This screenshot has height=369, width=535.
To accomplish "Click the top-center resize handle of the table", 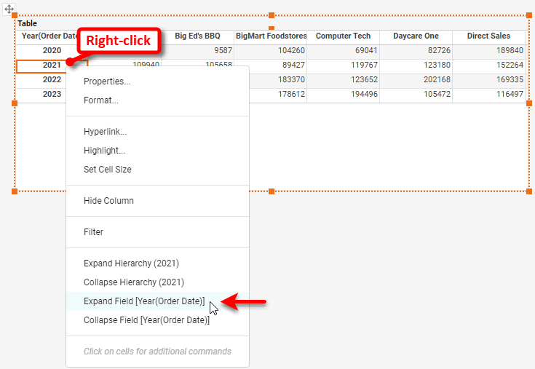I will (272, 15).
